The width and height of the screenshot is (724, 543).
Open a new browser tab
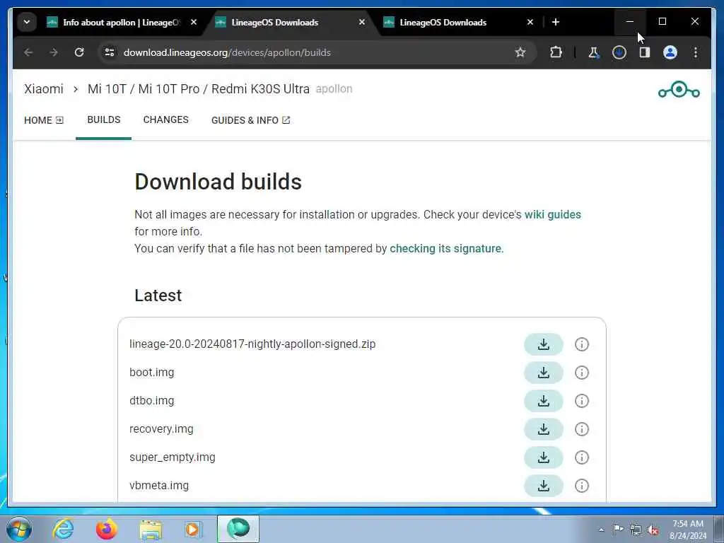(556, 22)
